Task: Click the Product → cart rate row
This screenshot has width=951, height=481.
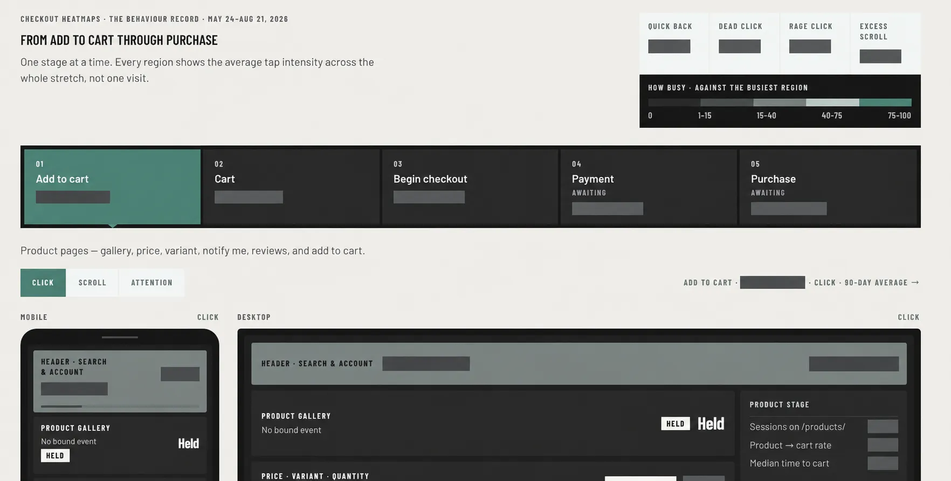Action: coord(824,445)
